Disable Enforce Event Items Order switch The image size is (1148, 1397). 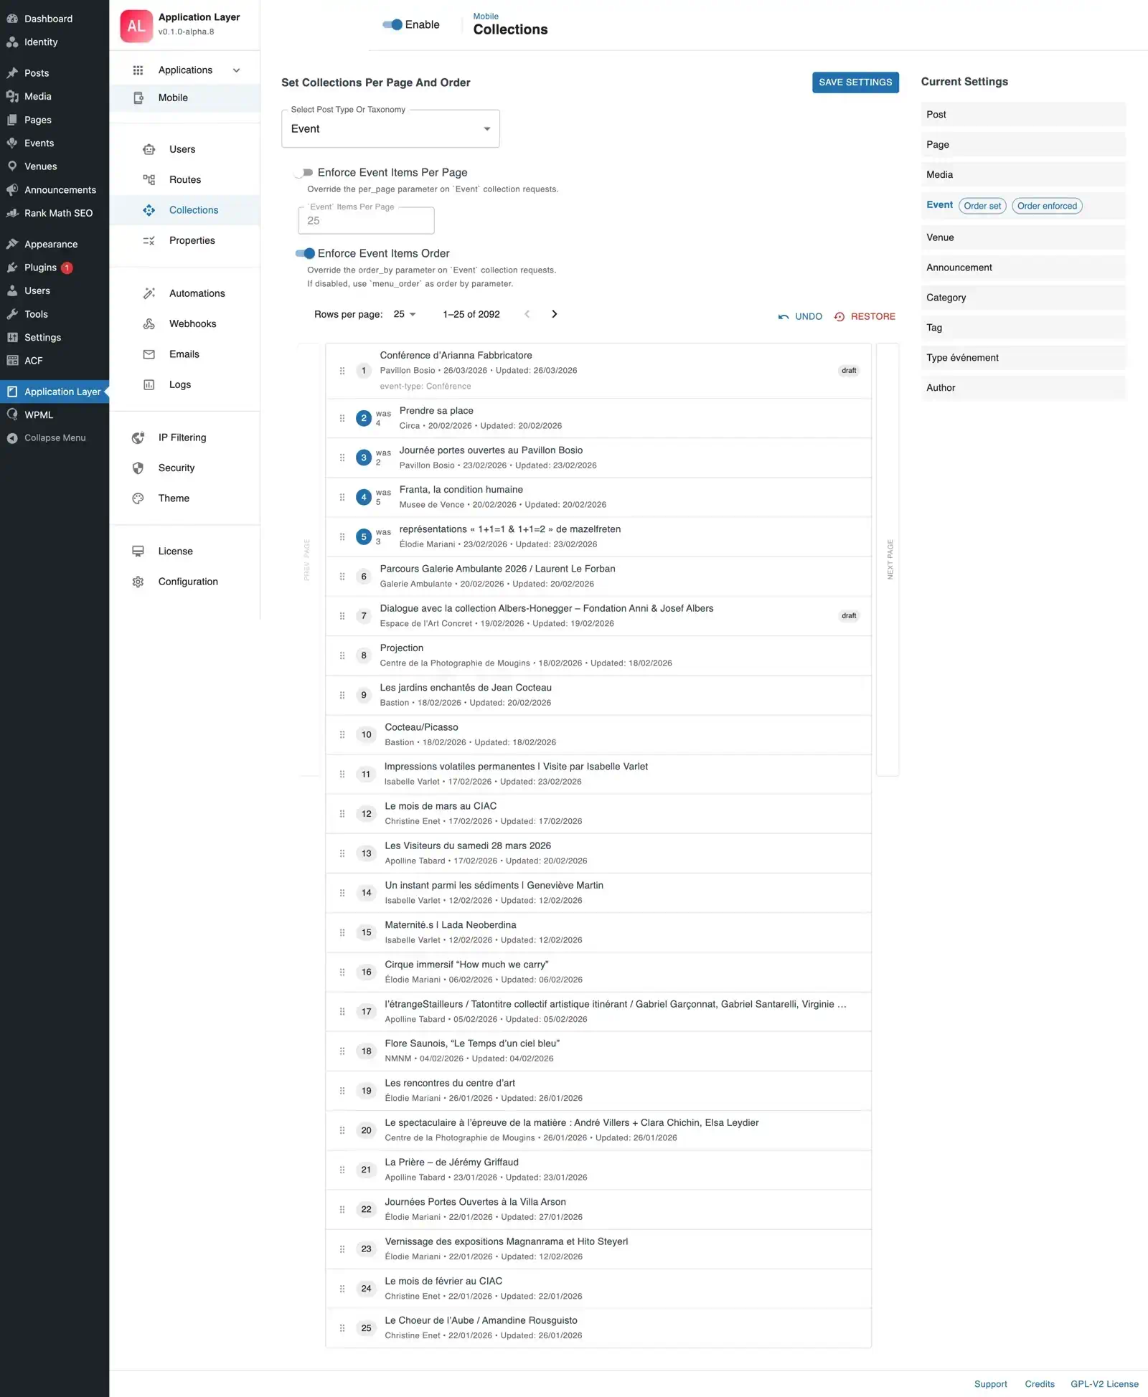(305, 254)
